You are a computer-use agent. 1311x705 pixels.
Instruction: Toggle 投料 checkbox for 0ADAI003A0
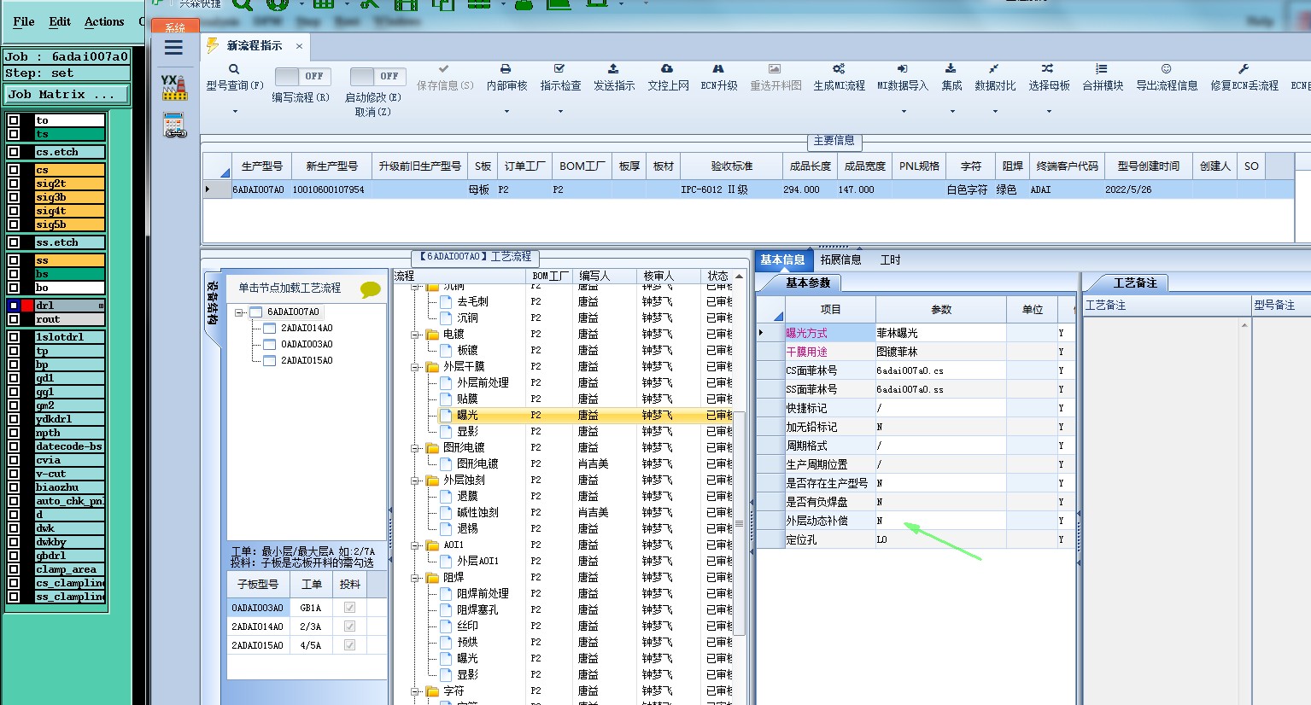click(349, 608)
